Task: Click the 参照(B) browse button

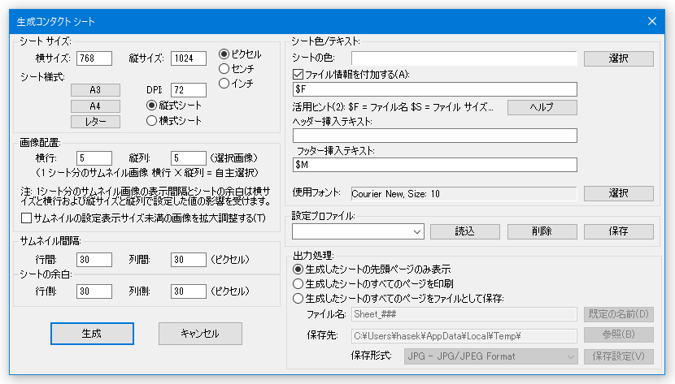Action: pos(619,334)
